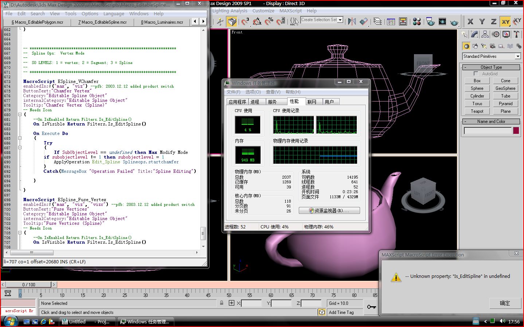
Task: Click the Quick Render teapot icon
Action: [454, 22]
